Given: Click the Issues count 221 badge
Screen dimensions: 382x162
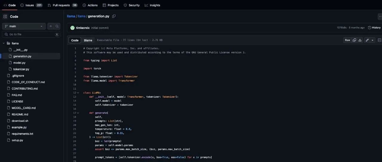Looking at the screenshot, I should click(39, 5).
